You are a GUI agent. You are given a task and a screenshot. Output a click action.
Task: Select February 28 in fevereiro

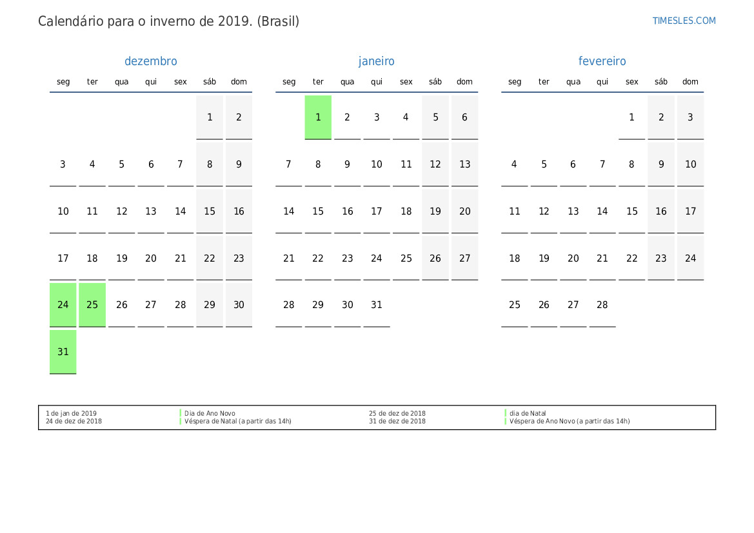click(602, 305)
